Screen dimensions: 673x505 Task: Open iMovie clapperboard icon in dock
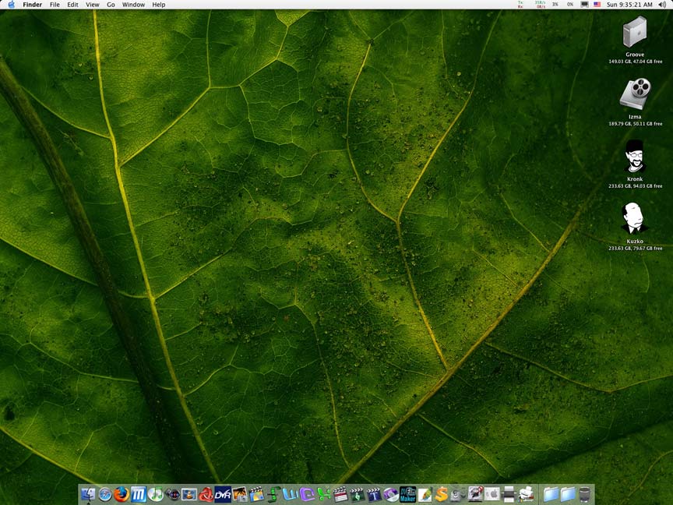point(257,494)
